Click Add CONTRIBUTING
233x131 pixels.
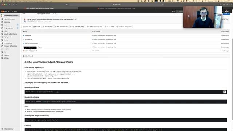click(x=77, y=27)
